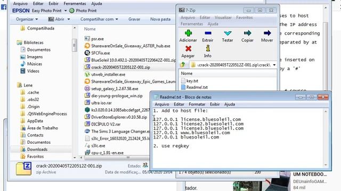Select the utweb_installer.exe icon
This screenshot has height=191, width=341.
[x=87, y=74]
